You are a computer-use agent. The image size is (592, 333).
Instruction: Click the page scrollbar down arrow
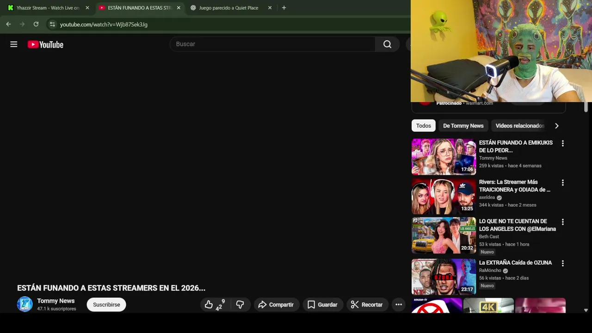tap(586, 310)
